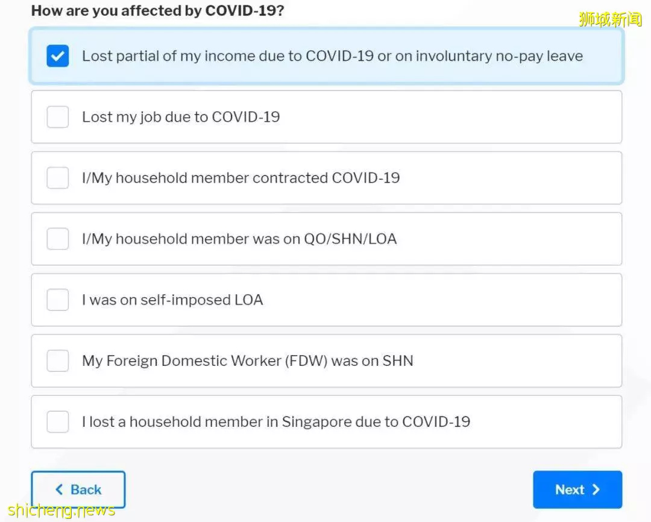The image size is (651, 522).
Task: Click the Back button
Action: (x=78, y=489)
